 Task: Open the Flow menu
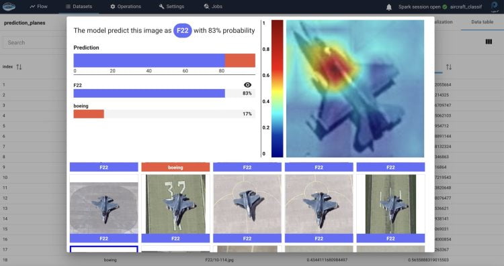click(38, 7)
